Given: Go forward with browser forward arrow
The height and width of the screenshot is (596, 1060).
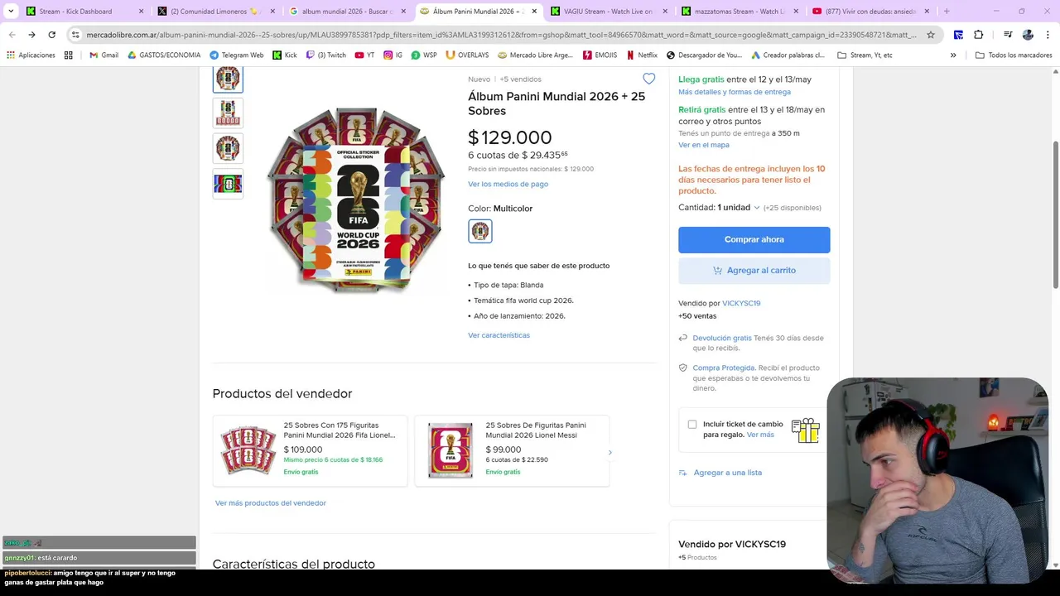Looking at the screenshot, I should click(x=31, y=35).
